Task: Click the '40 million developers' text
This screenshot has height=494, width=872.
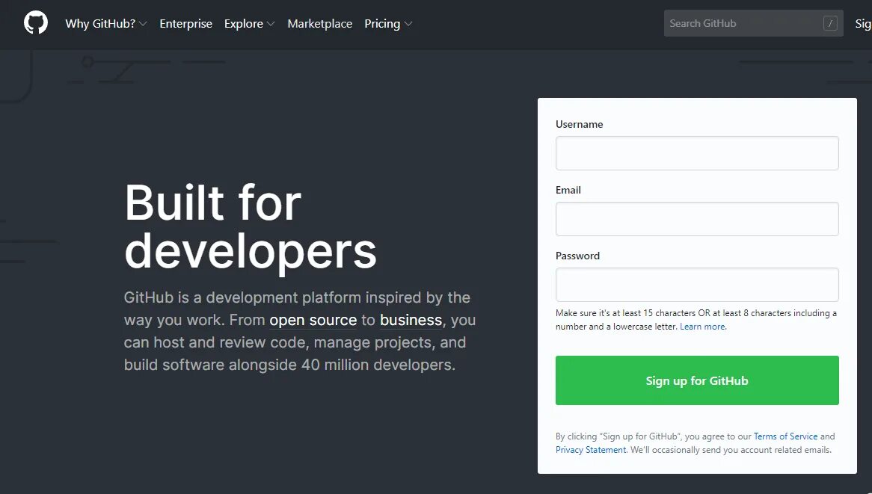Action: pos(378,365)
